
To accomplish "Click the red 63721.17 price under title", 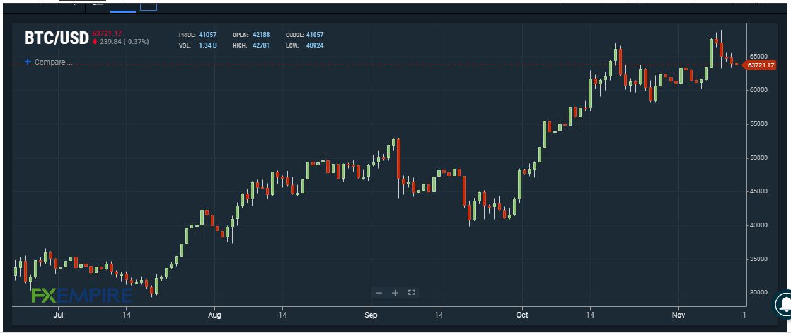I will 107,33.
